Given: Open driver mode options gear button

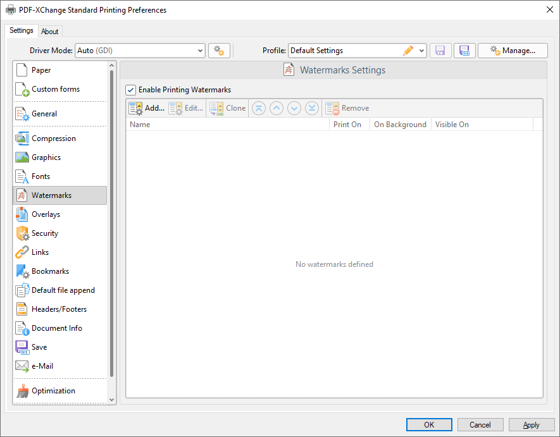Looking at the screenshot, I should pyautogui.click(x=219, y=51).
